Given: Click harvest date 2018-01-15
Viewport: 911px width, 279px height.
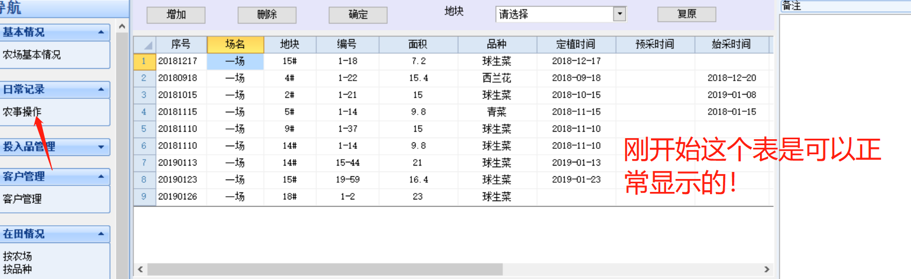Looking at the screenshot, I should pyautogui.click(x=731, y=112).
